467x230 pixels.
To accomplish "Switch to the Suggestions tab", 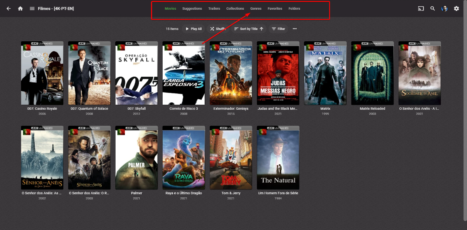I will (x=192, y=9).
